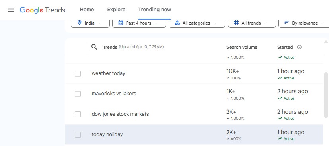Select checkbox for dow jones stock markets
Screen dimensions: 329x146
coord(78,114)
